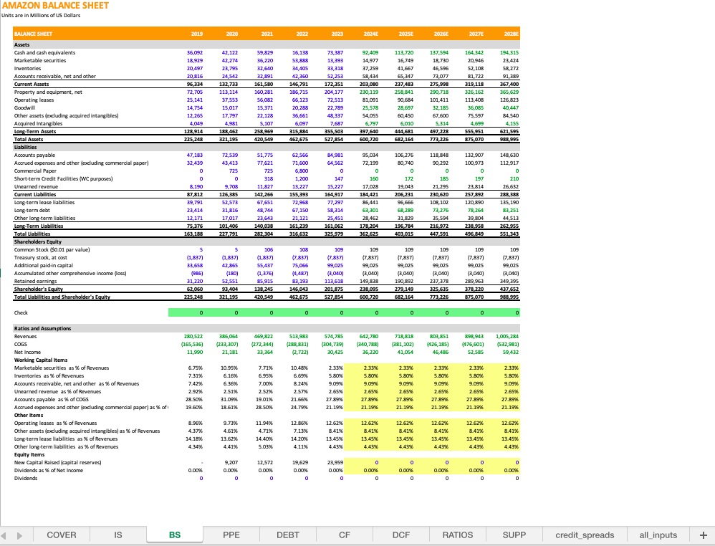Select Total Liabilities and Shareholder's Equity label
715x546 pixels.
click(62, 297)
